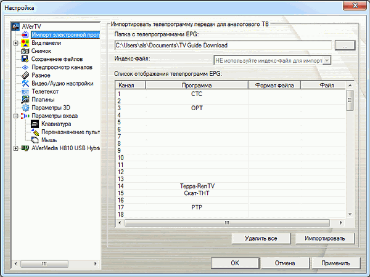Select Предпросмотр каналов item

[62, 67]
